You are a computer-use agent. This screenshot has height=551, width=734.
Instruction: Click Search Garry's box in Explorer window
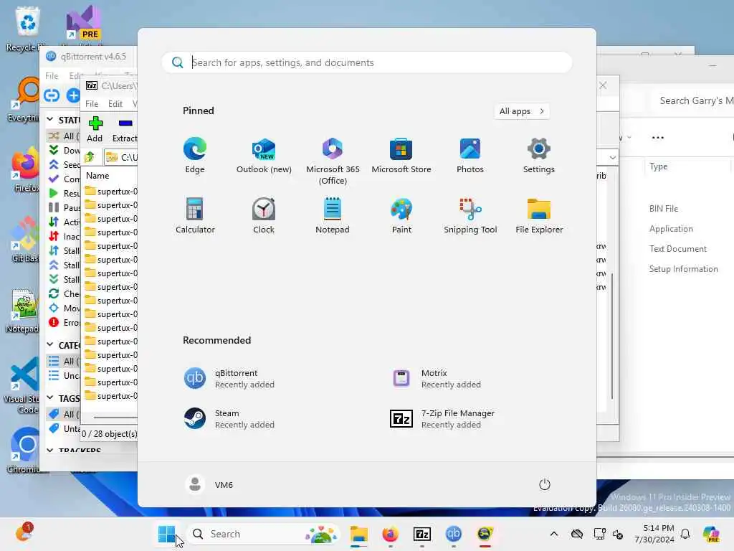tap(693, 100)
